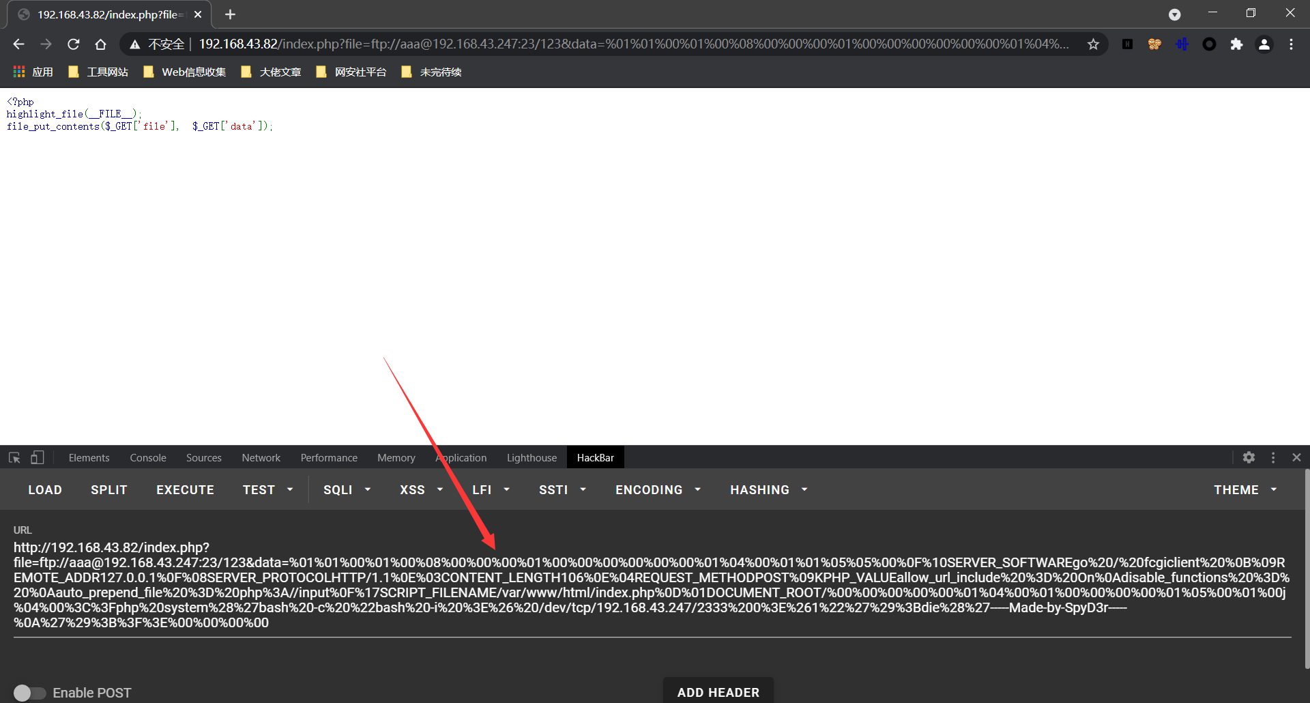The width and height of the screenshot is (1310, 703).
Task: Go back with the browser back arrow
Action: 18,44
